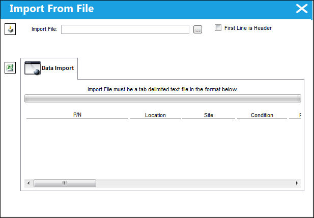Viewport: 314px width, 218px height.
Task: Select the Condition column header
Action: (262, 115)
